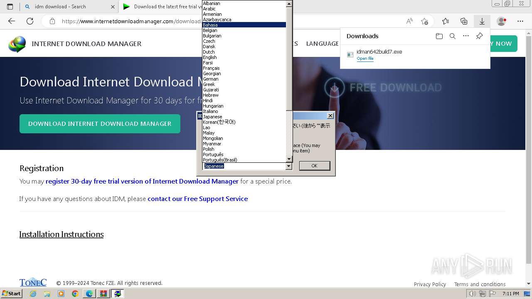Open the Start menu
Screen dimensions: 532x299
[x=11, y=294]
